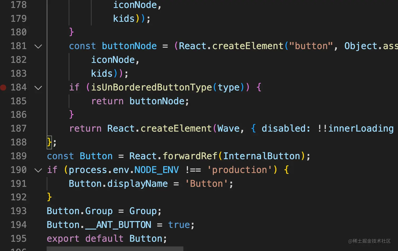Click the highlighted closing brace on line 188
The width and height of the screenshot is (398, 251).
(x=49, y=142)
